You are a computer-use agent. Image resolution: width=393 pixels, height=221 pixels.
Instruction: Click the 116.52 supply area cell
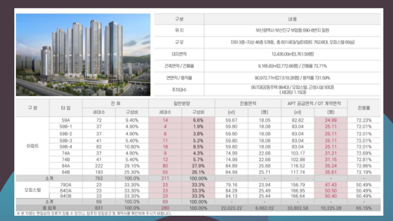pos(297,166)
